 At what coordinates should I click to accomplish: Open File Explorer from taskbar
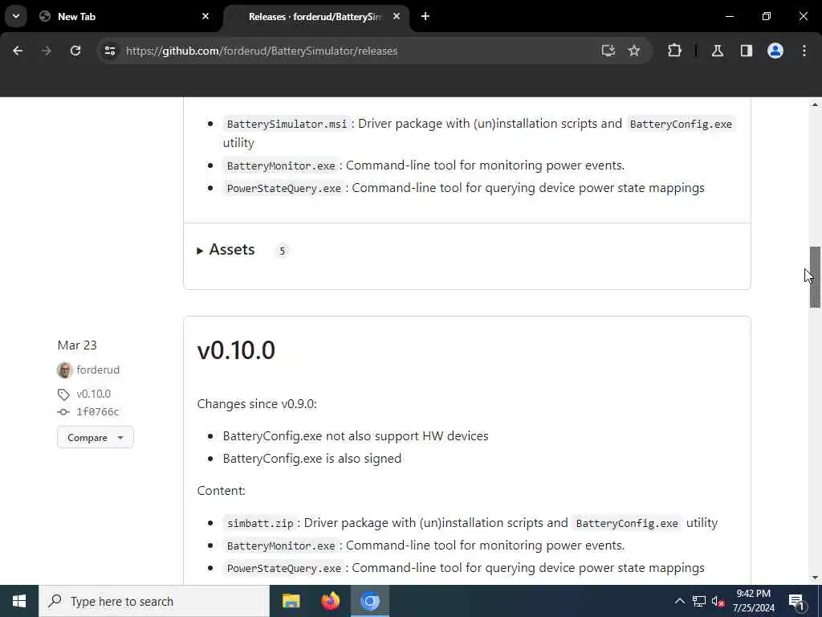291,601
